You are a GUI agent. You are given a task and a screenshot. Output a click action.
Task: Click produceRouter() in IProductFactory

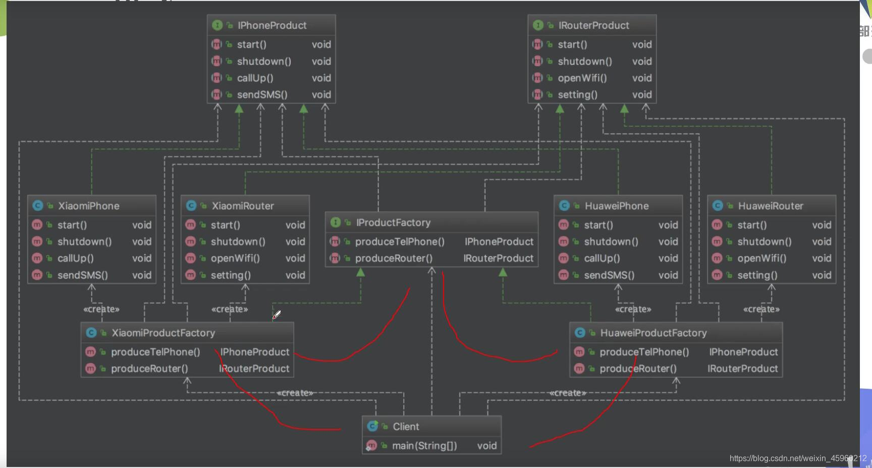394,258
